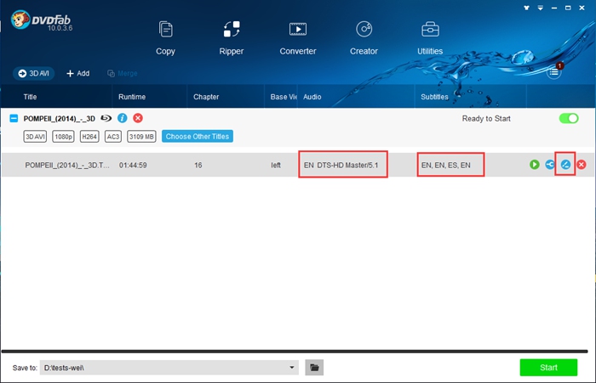Show source info for POMPEII disc
Screen dimensions: 596x383
(123, 118)
